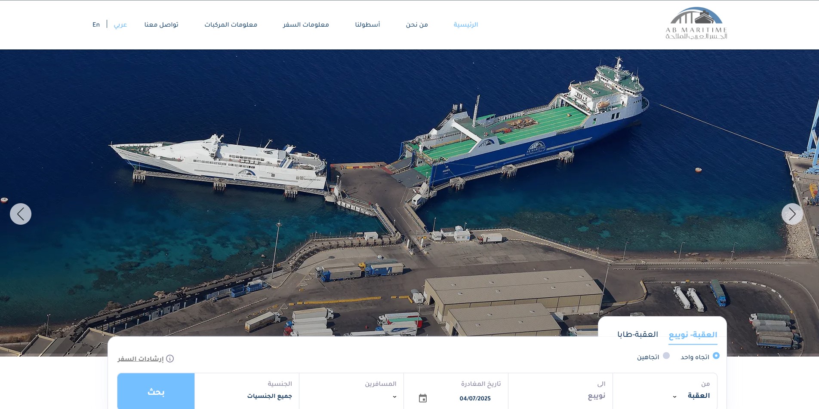
Task: Click the info icon beside إرشادات السفر
Action: [170, 359]
